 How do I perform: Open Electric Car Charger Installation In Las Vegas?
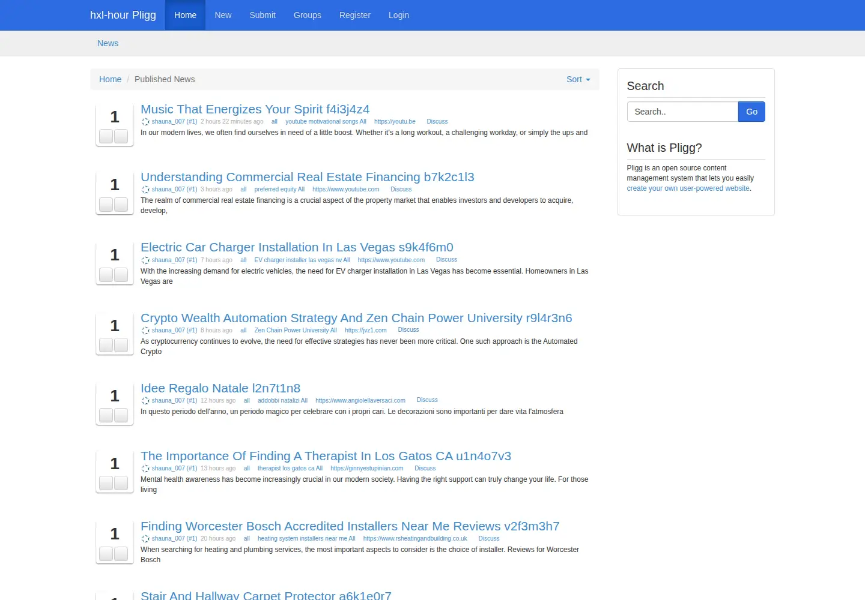297,247
